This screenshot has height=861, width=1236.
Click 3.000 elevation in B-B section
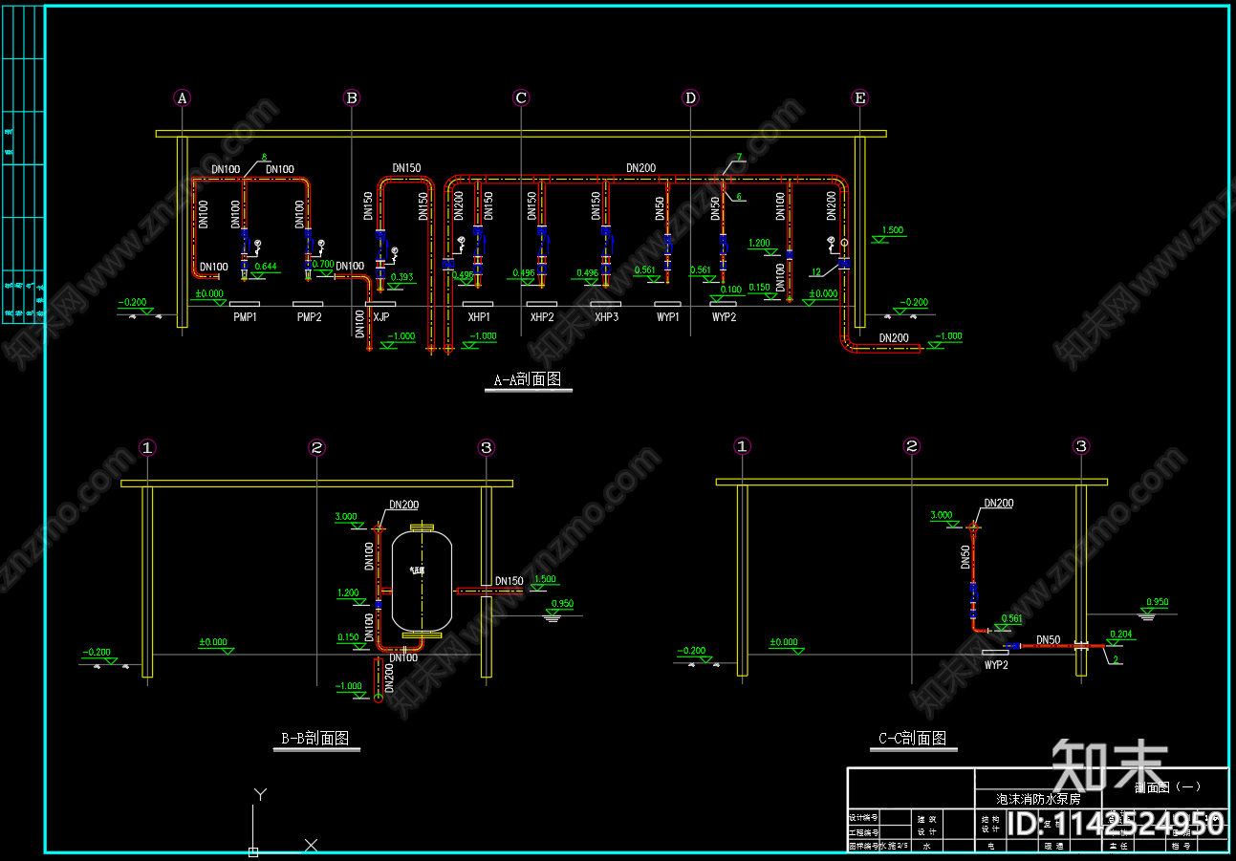346,517
